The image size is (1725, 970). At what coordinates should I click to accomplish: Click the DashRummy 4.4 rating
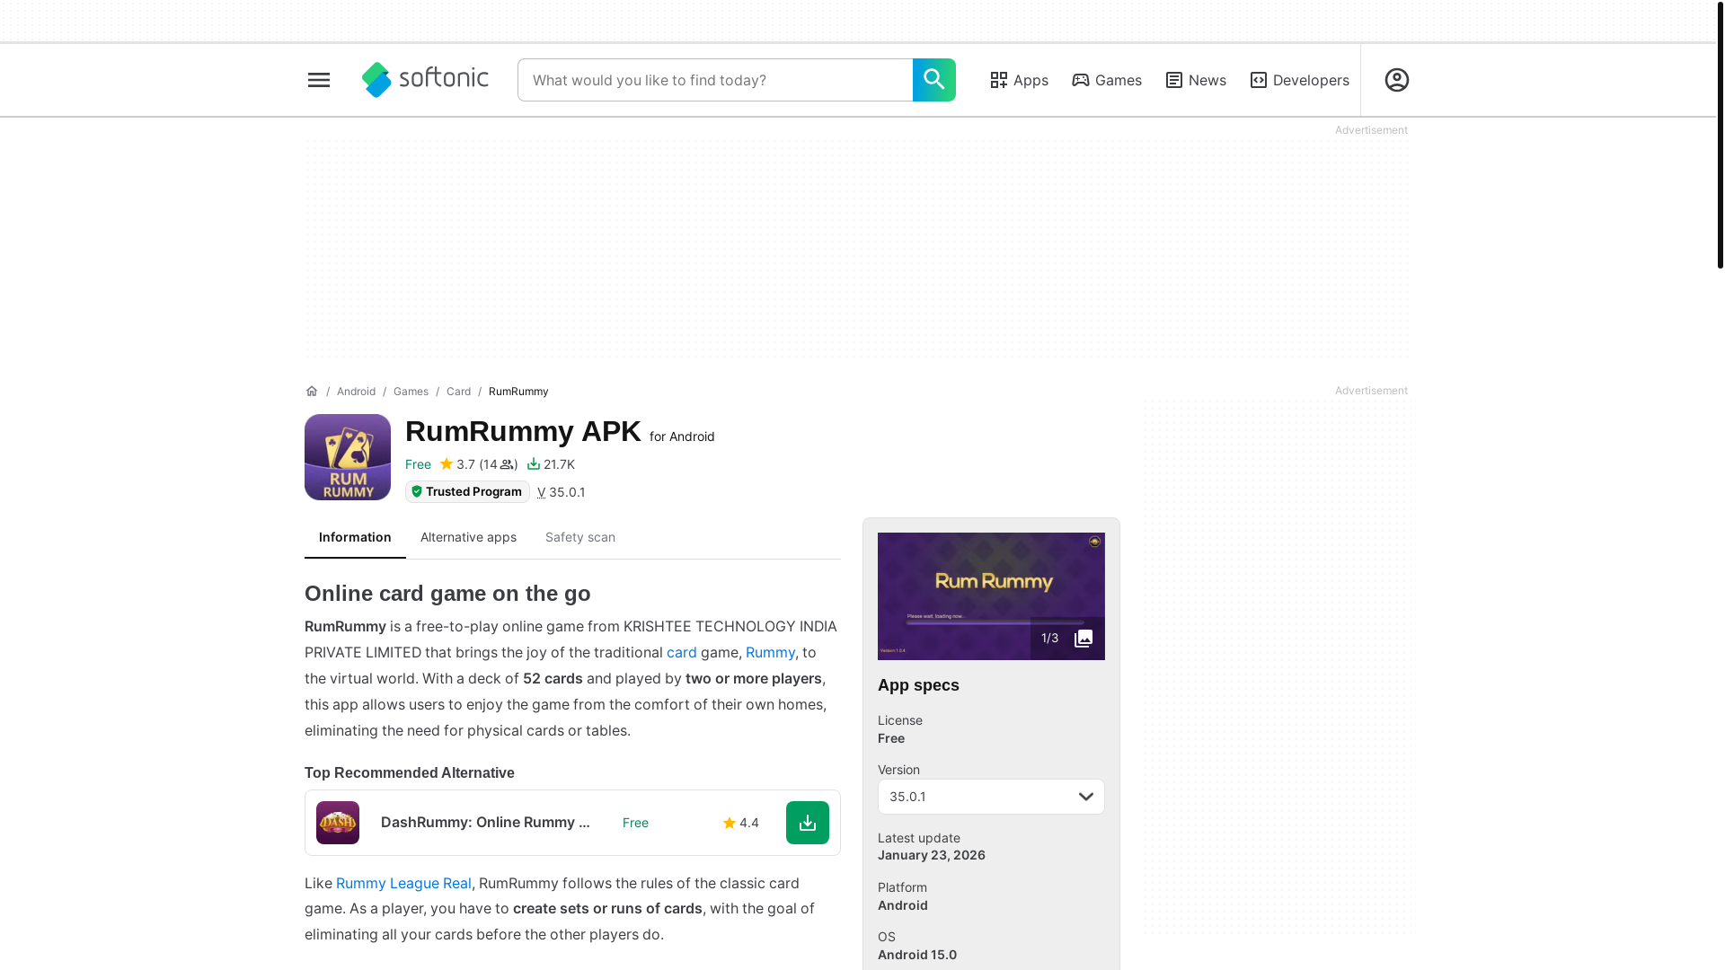coord(741,823)
